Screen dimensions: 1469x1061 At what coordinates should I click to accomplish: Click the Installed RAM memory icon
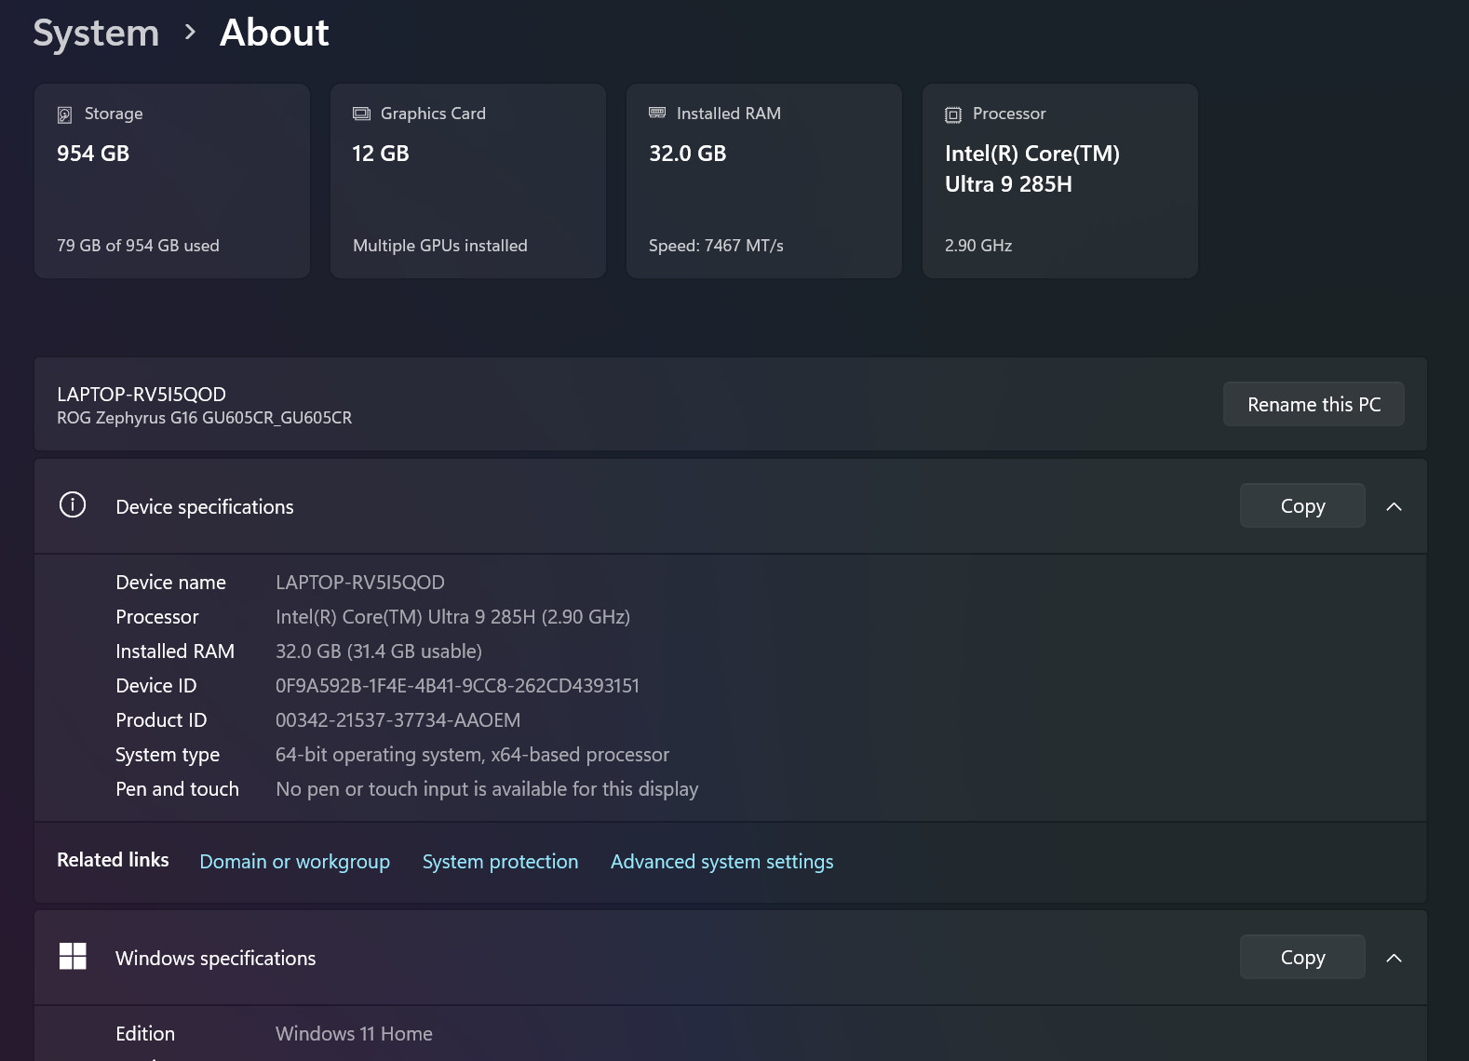(657, 113)
